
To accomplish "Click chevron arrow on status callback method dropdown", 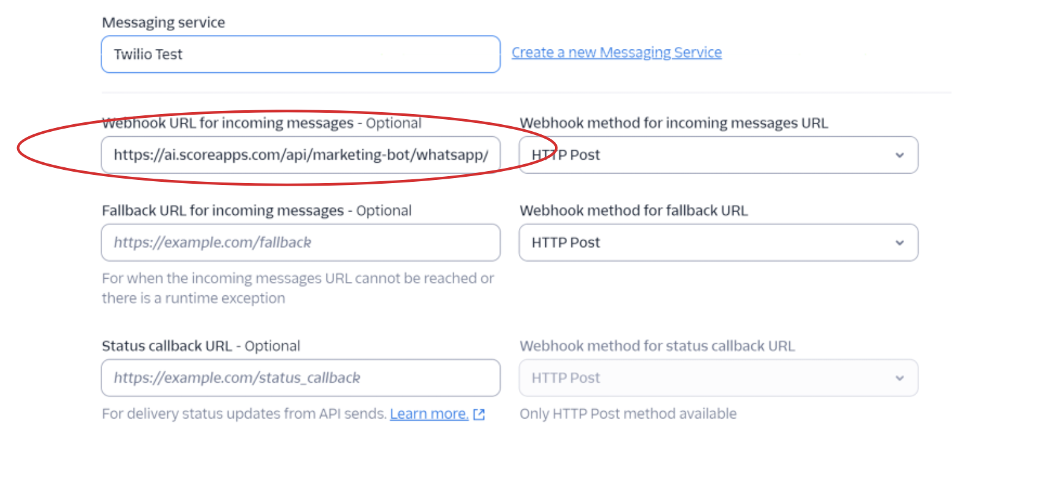I will click(900, 378).
